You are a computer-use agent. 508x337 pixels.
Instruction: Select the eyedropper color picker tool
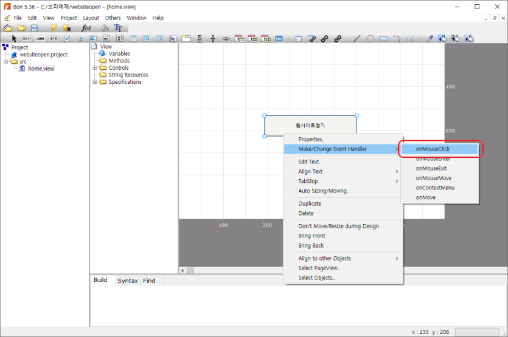click(430, 38)
